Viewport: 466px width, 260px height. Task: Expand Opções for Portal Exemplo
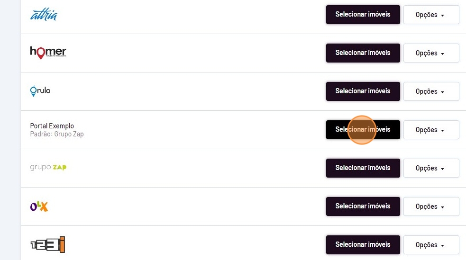point(430,130)
